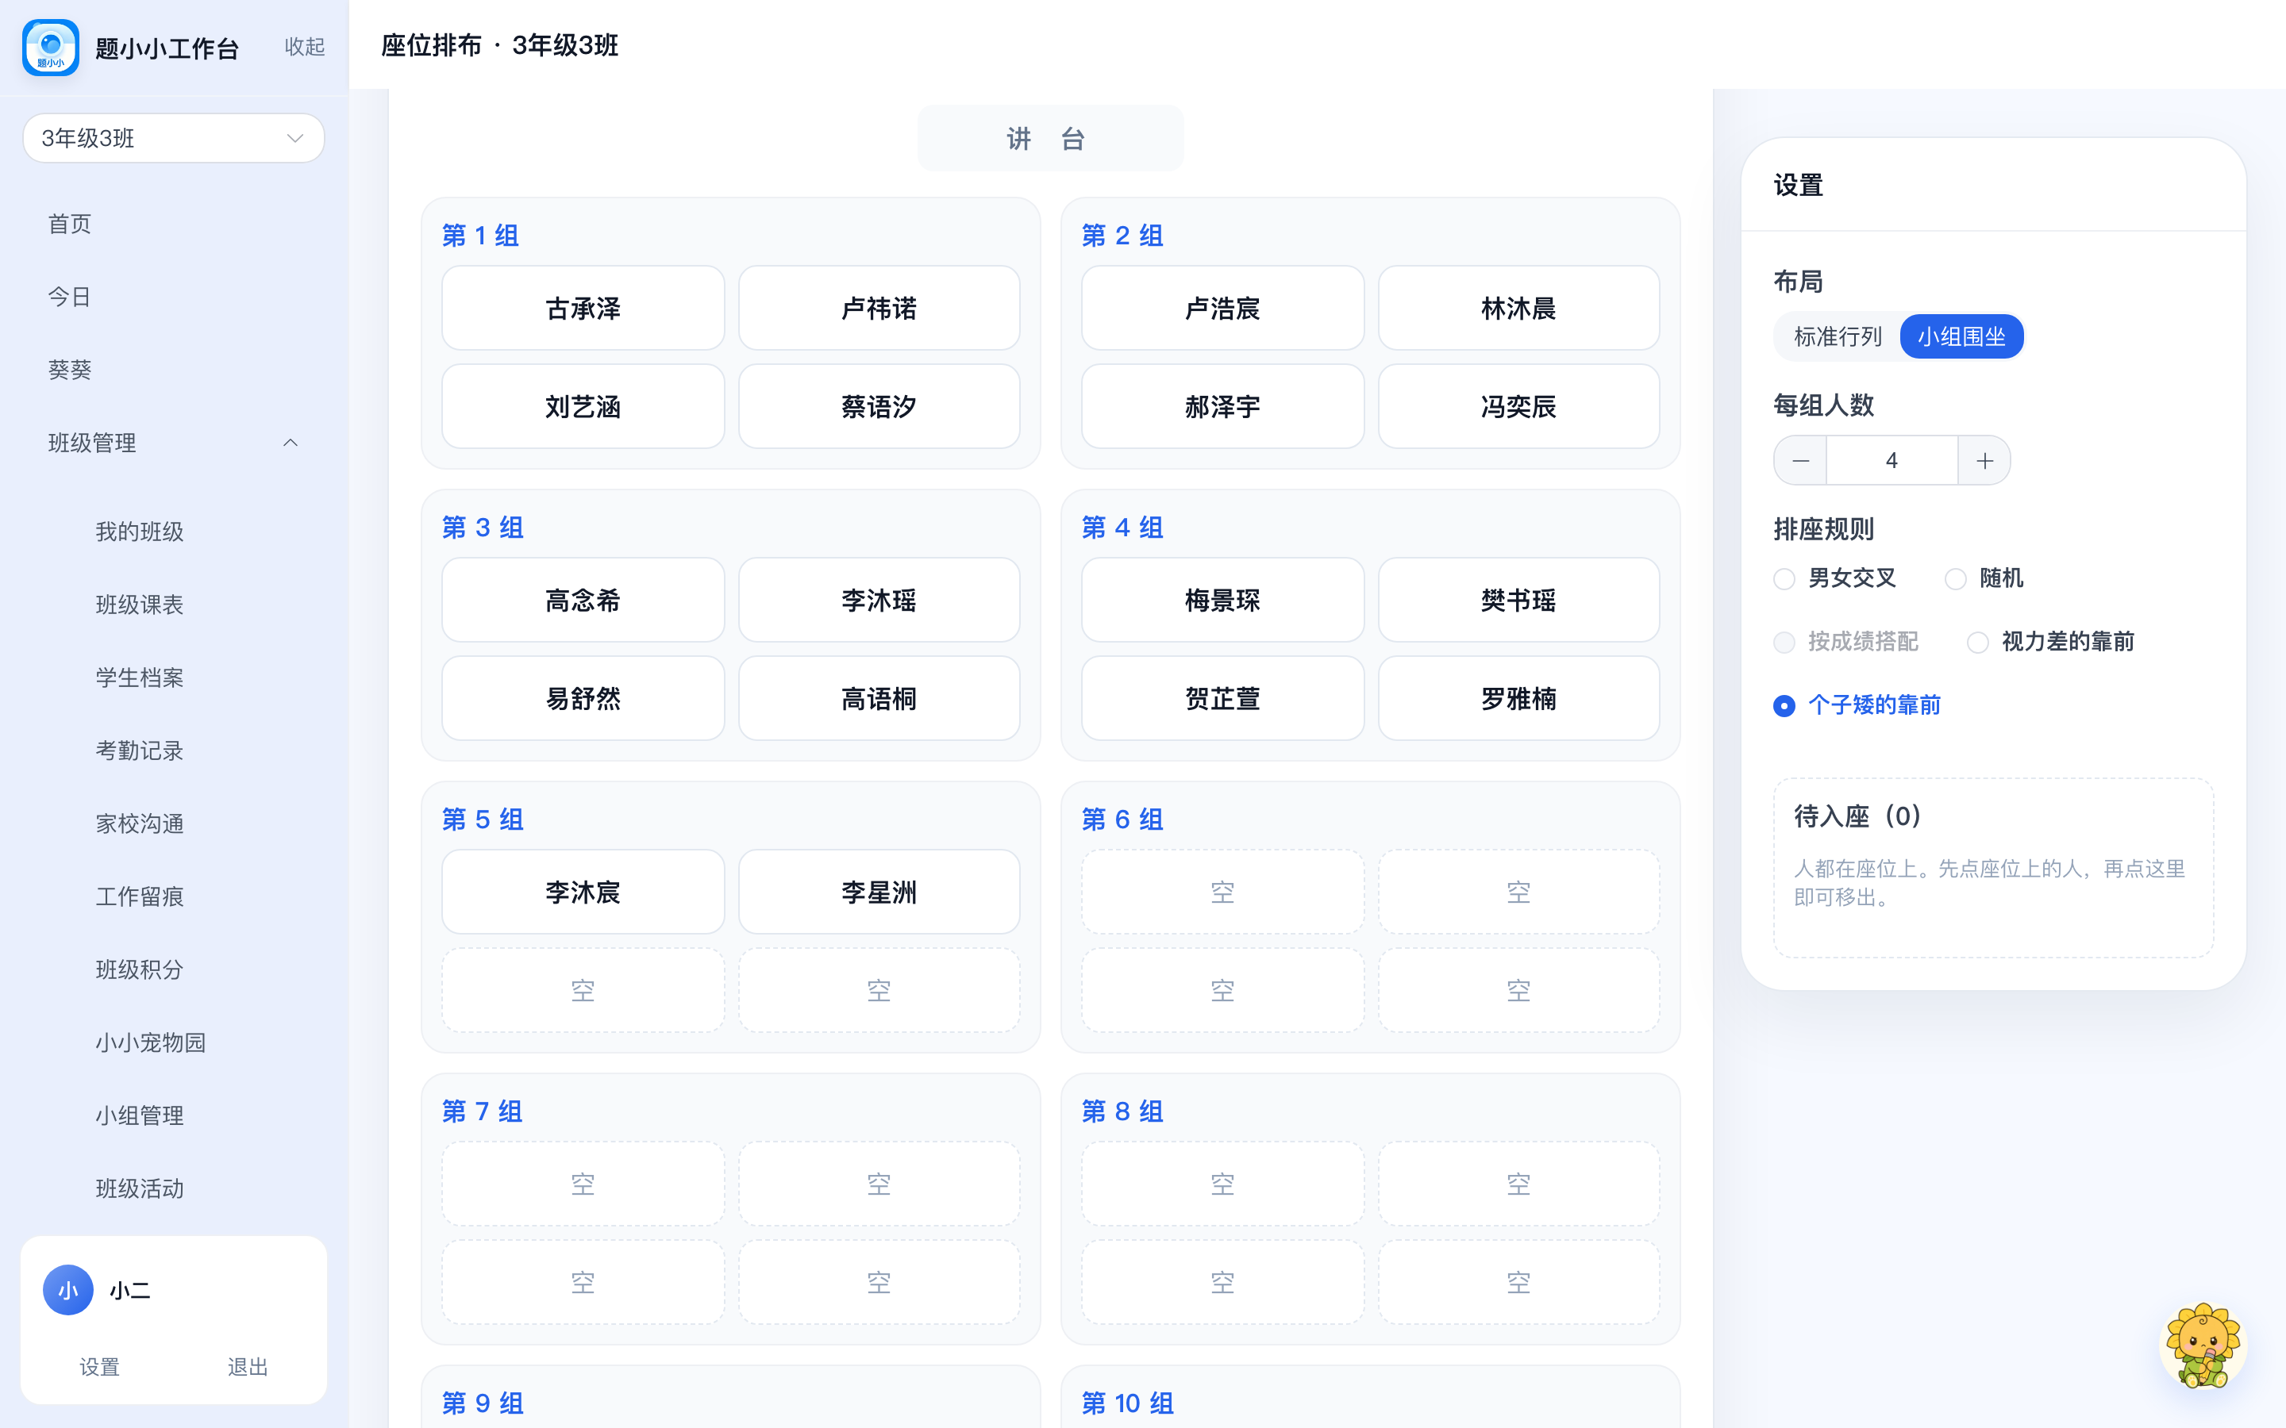Select seat of 李沐瑶
The image size is (2286, 1428).
point(879,601)
